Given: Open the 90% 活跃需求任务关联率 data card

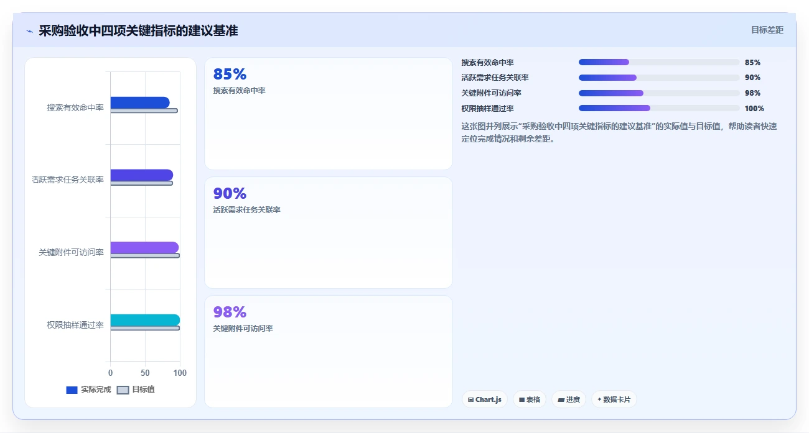Looking at the screenshot, I should click(x=329, y=233).
